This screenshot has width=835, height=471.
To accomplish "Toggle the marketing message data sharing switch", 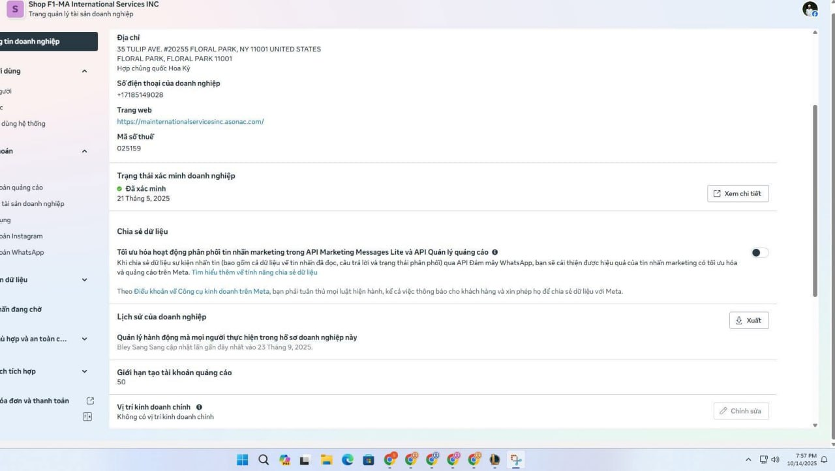I will [760, 253].
